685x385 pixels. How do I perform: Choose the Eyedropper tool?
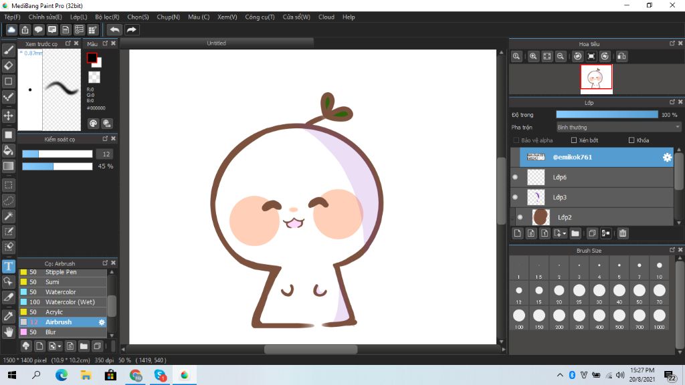(9, 315)
